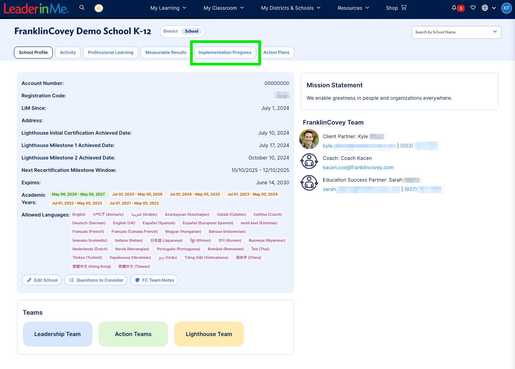Click academic year Jul 01, 2021 - May 05, 2022

(x=134, y=203)
